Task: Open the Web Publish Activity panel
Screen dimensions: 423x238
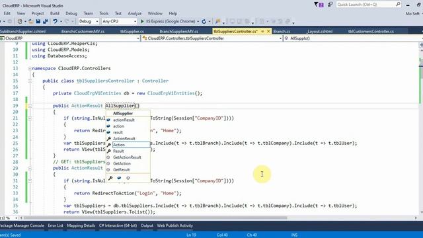Action: pyautogui.click(x=174, y=225)
